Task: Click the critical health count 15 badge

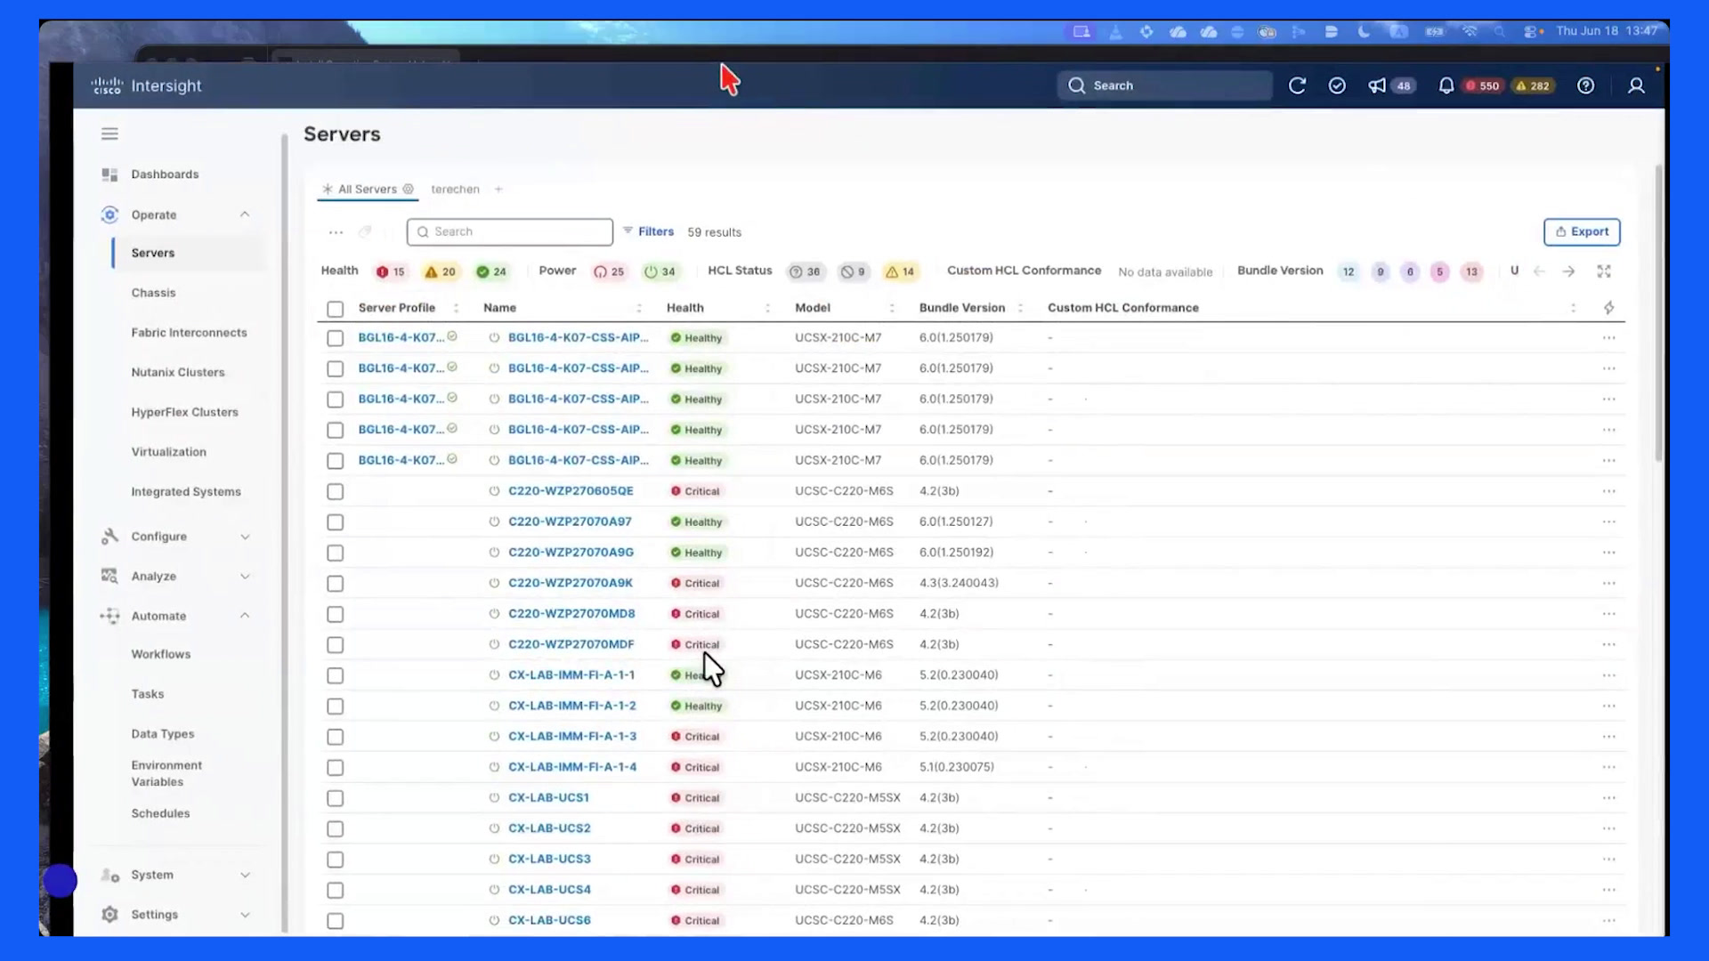Action: pyautogui.click(x=391, y=271)
